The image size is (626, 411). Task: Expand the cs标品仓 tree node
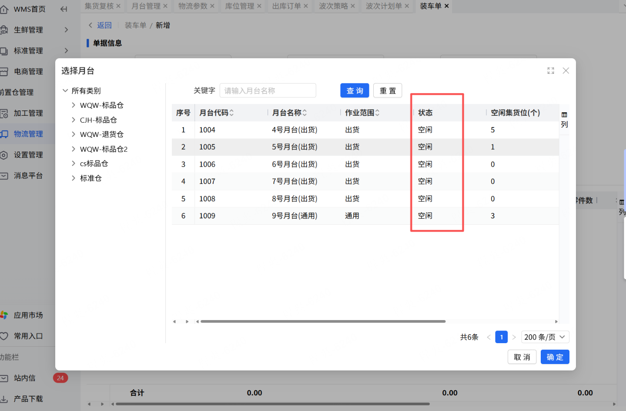click(74, 164)
